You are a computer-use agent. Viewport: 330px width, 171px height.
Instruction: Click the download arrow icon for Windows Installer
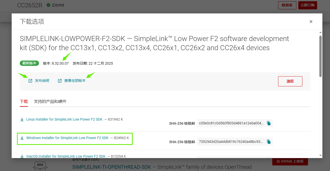click(x=22, y=138)
